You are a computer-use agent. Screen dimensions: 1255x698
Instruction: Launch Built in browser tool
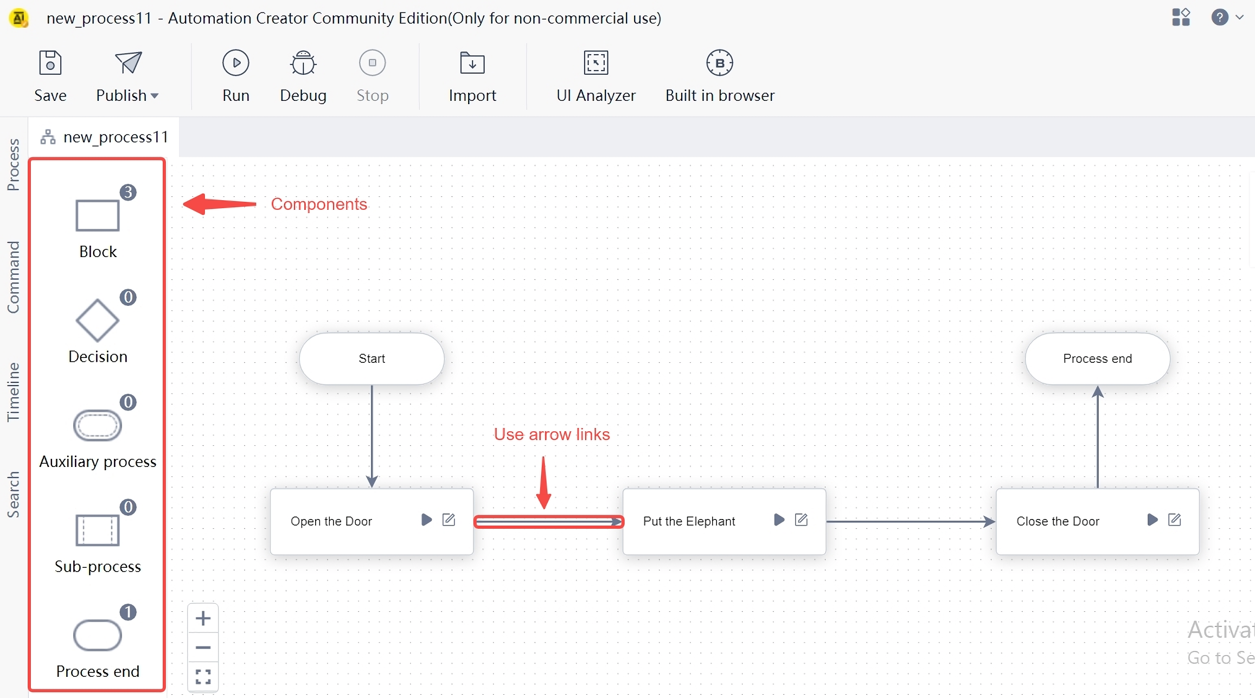click(x=720, y=75)
